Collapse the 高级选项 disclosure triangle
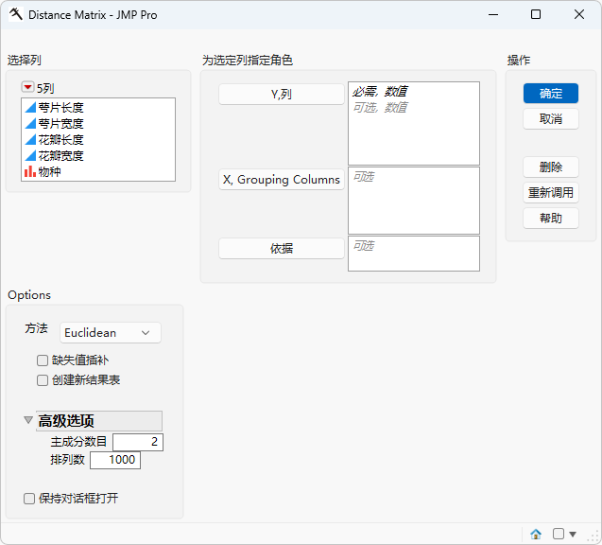Viewport: 602px width, 545px height. [x=28, y=420]
